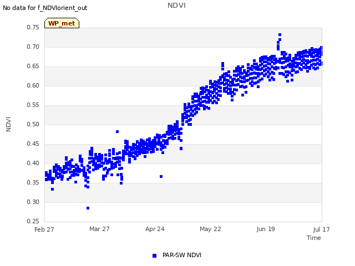Click the Apr 24 x-axis label
This screenshot has height=266, width=355.
pos(155,229)
